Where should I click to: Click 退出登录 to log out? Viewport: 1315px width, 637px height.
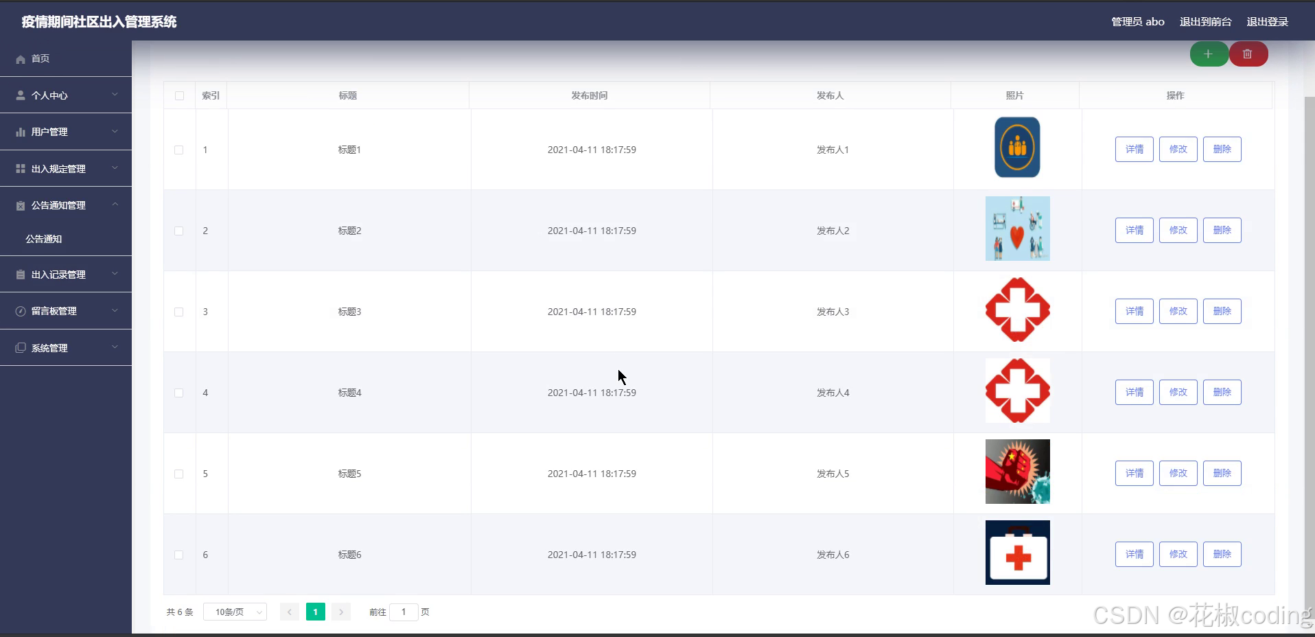point(1267,22)
